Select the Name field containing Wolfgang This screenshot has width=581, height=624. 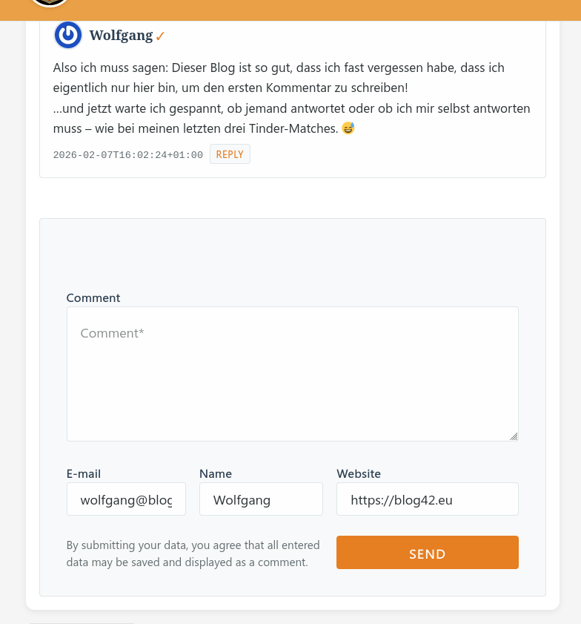click(x=261, y=499)
